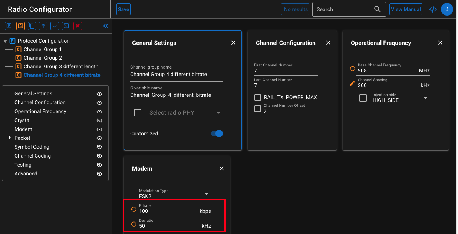The height and width of the screenshot is (234, 458).
Task: Click the Save button
Action: point(123,9)
